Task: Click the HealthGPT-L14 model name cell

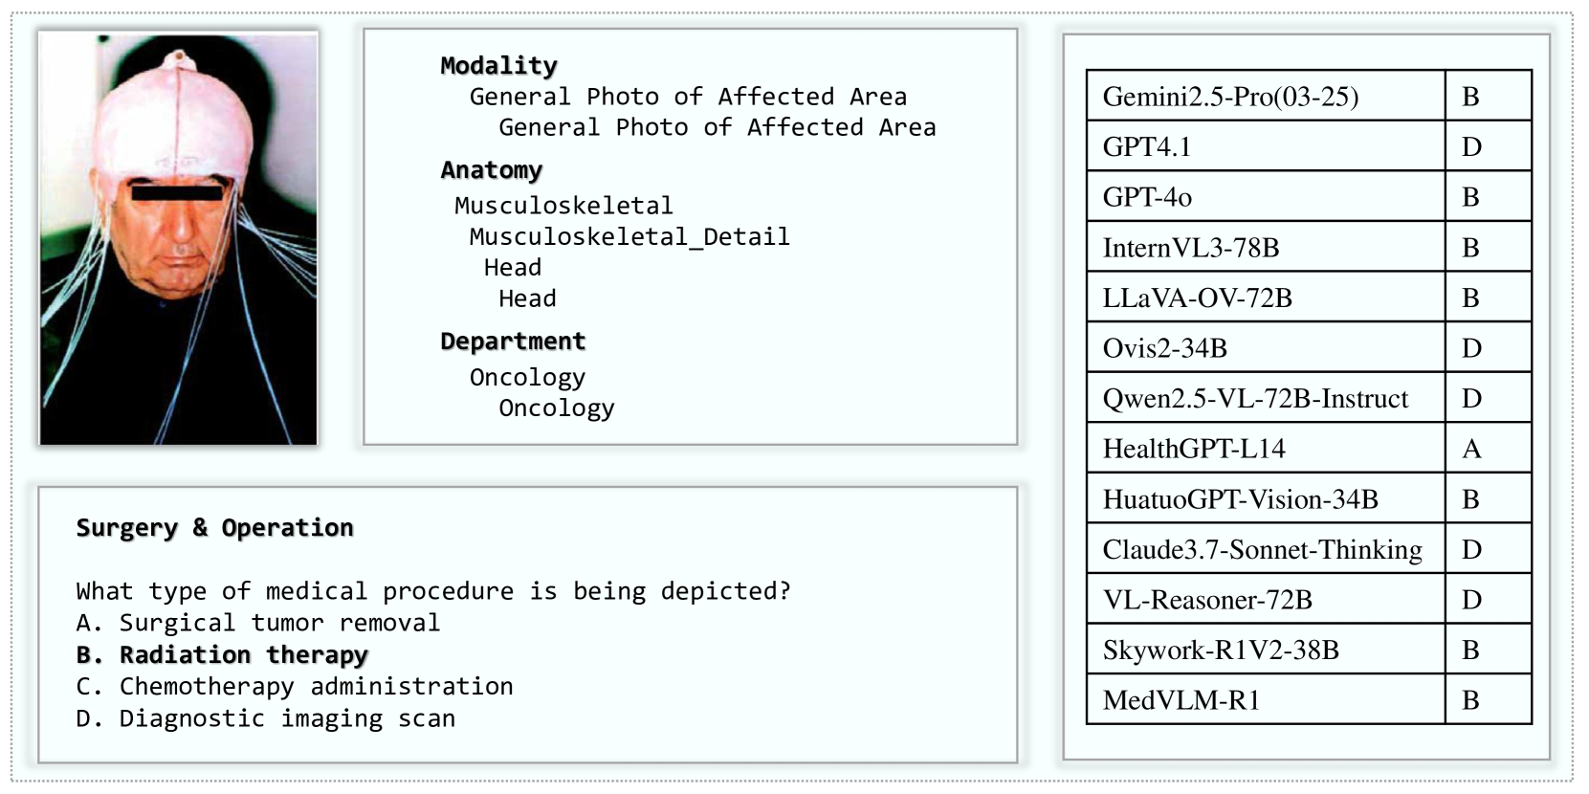Action: (1194, 449)
